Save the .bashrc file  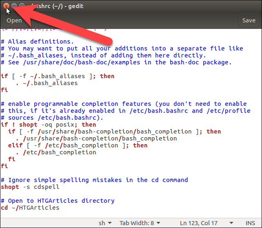249,20
